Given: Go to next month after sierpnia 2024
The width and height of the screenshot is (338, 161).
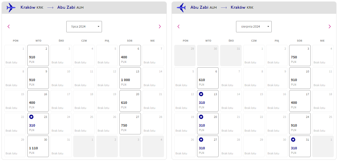Looking at the screenshot, I should [x=330, y=26].
